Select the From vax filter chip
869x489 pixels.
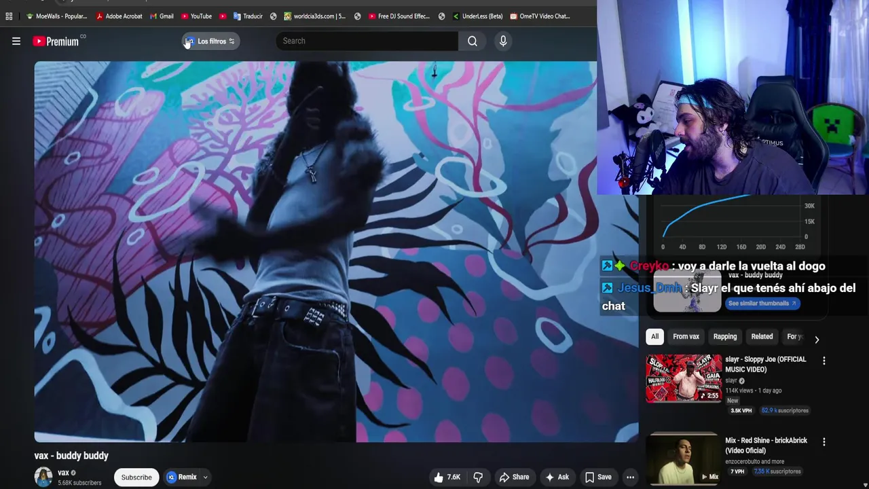click(686, 336)
